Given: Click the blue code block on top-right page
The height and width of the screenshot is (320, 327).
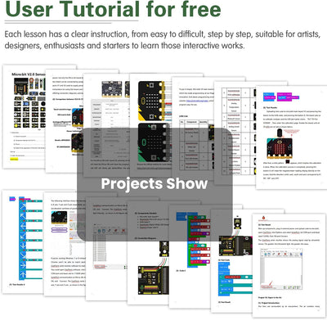Looking at the screenshot, I should tap(270, 96).
